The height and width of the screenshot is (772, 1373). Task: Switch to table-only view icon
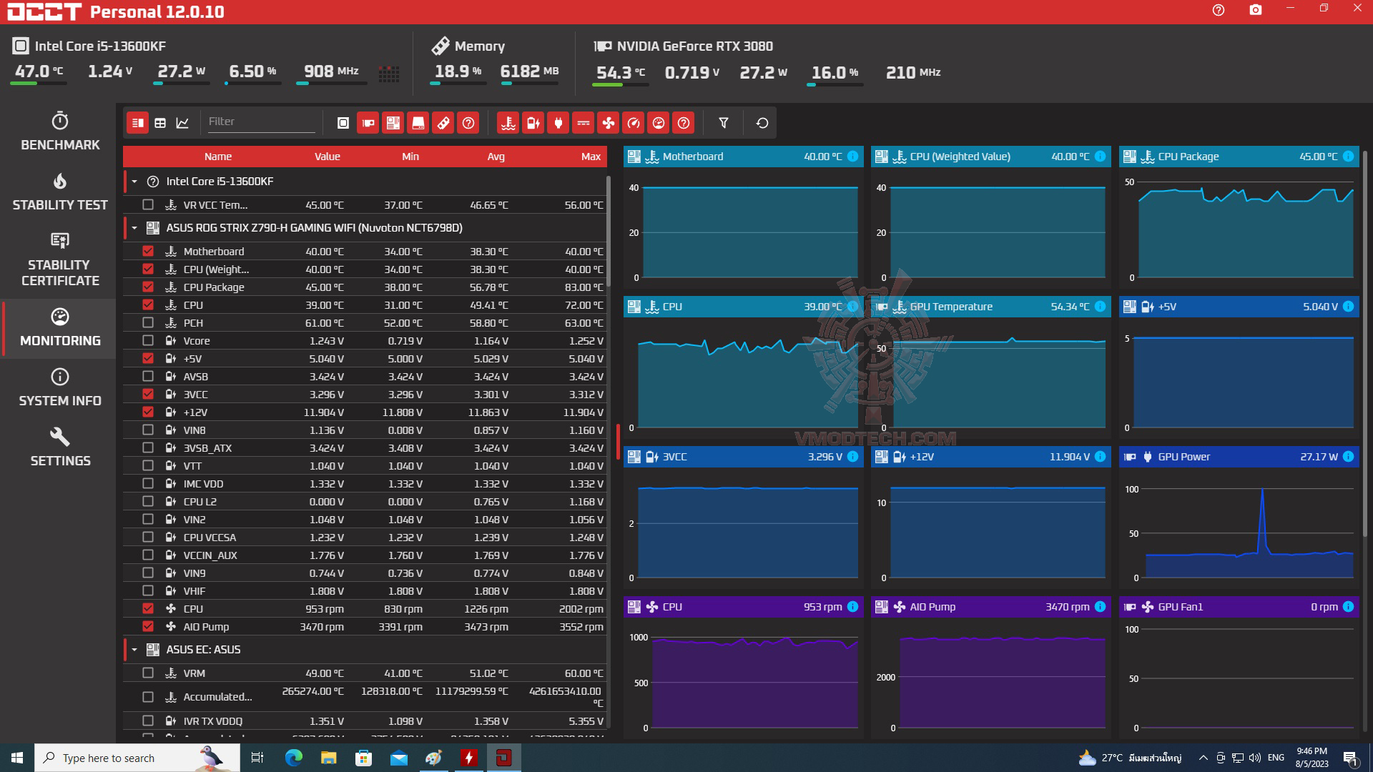click(x=160, y=123)
